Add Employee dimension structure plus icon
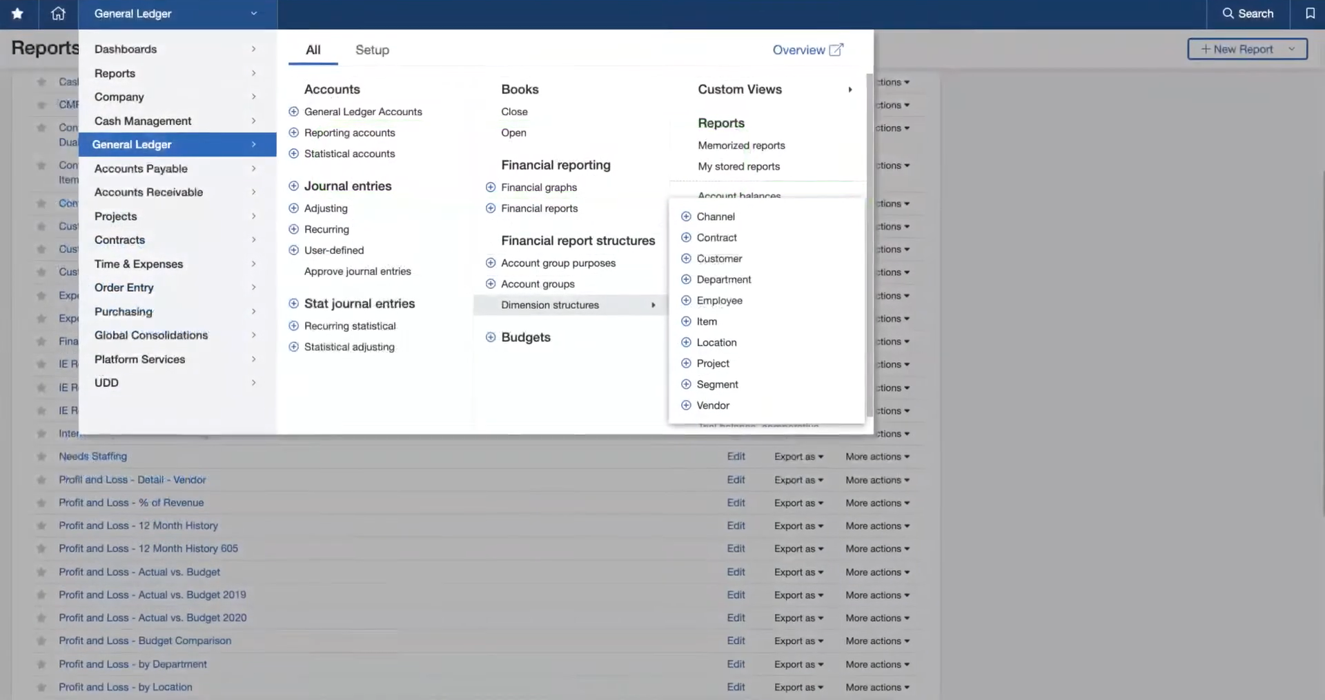 point(686,301)
